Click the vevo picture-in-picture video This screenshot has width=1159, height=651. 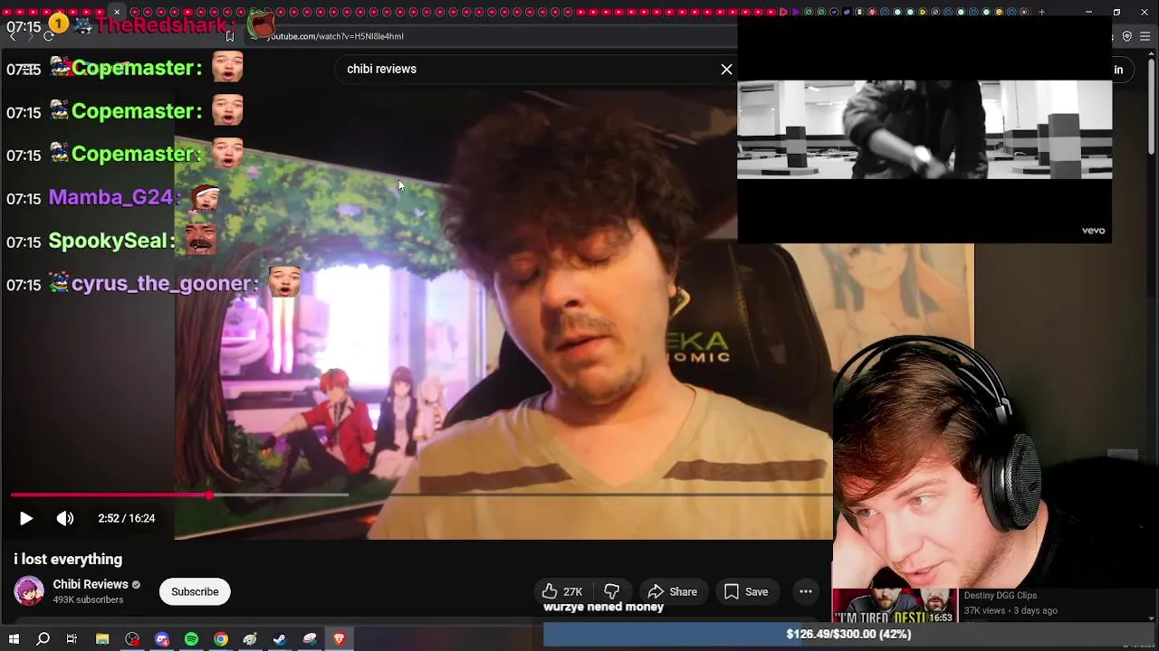(x=924, y=129)
